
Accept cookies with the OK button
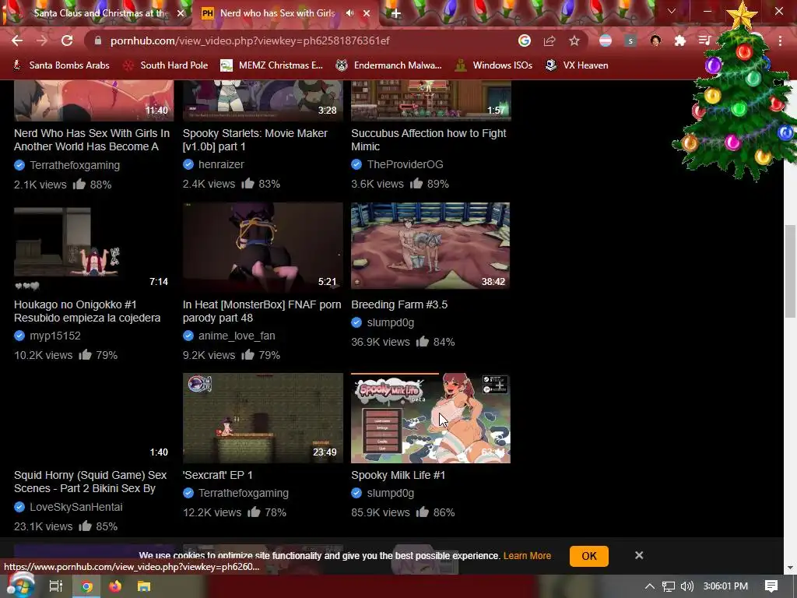tap(588, 556)
